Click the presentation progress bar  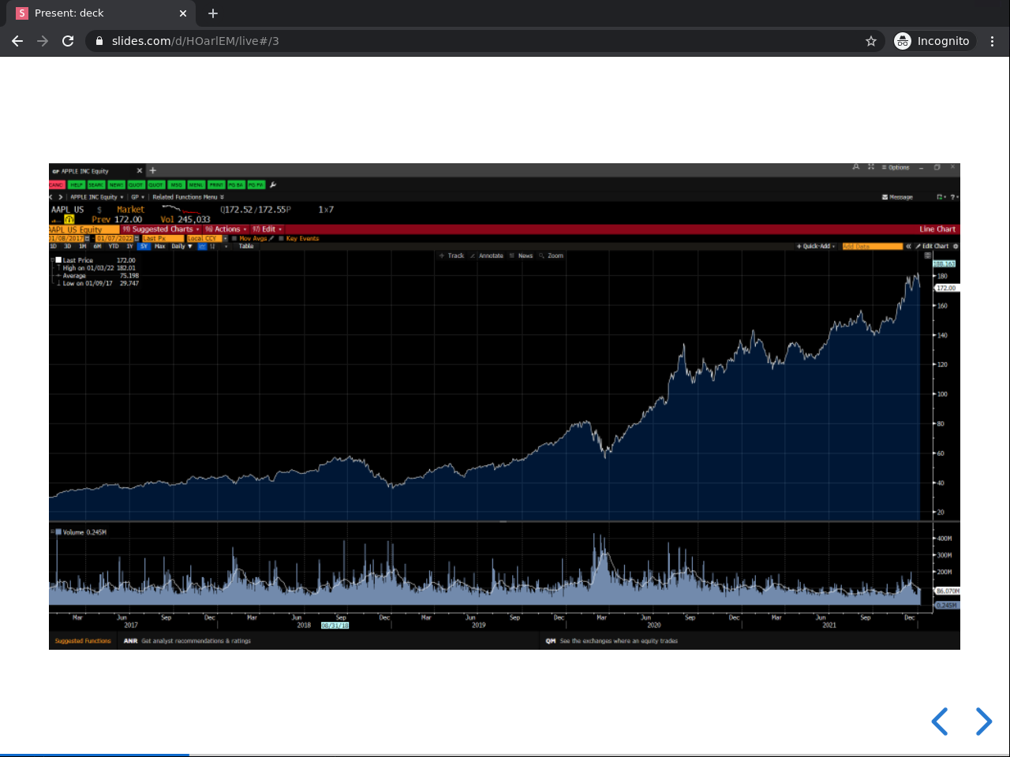click(505, 755)
